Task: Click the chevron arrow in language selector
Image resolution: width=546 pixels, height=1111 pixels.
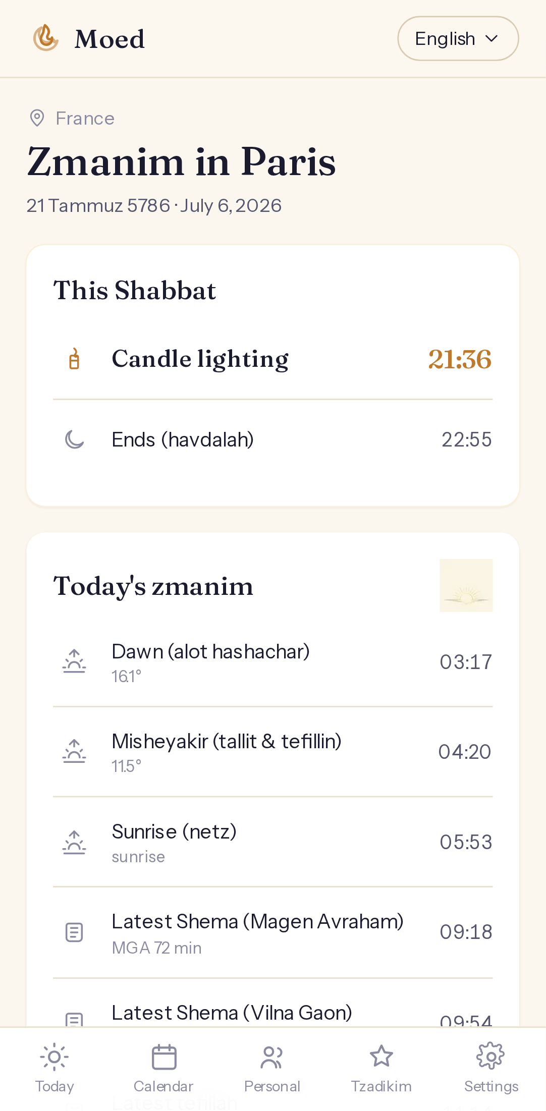Action: (492, 38)
